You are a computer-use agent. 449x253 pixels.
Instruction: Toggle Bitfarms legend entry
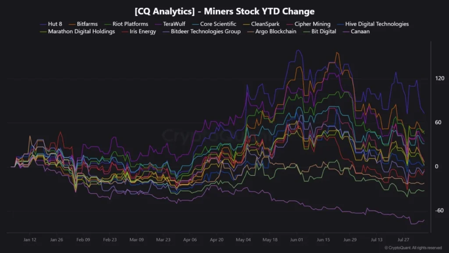83,24
